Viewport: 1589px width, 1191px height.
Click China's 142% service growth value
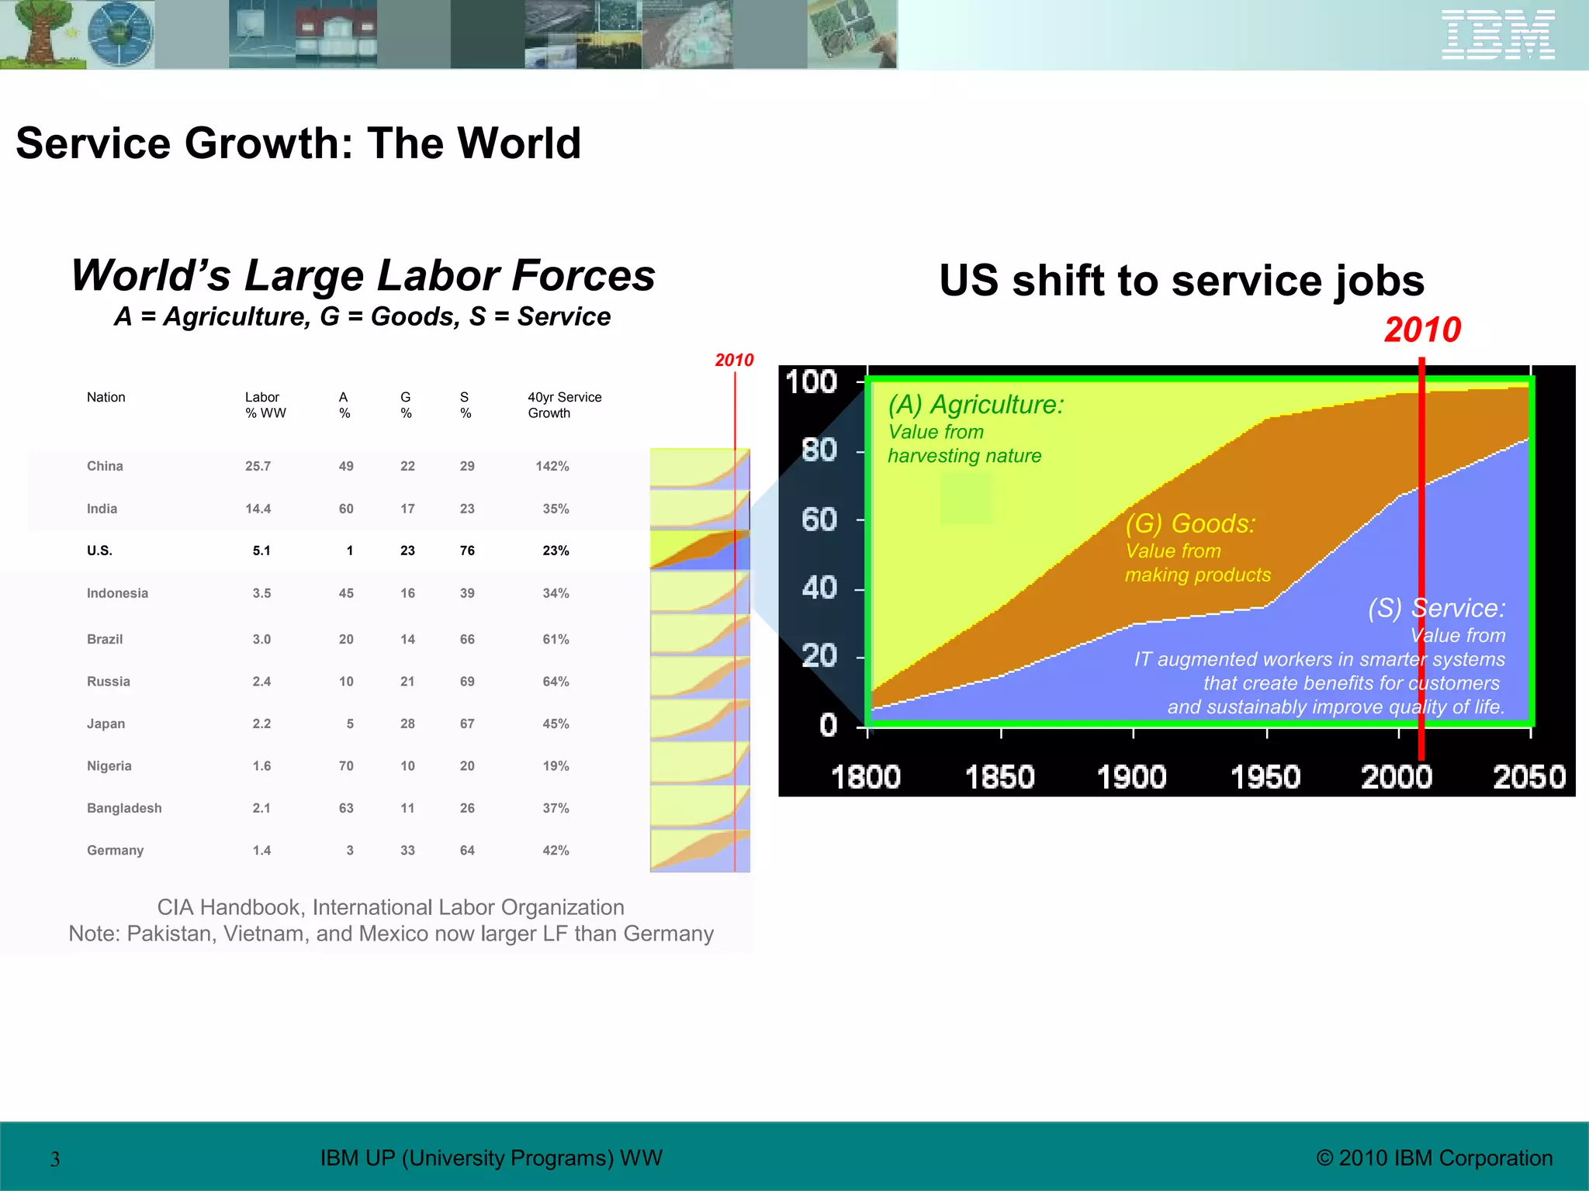pyautogui.click(x=552, y=466)
